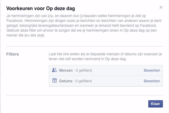The width and height of the screenshot is (169, 113).
Task: Click the Mensen people icon
Action: pos(54,70)
